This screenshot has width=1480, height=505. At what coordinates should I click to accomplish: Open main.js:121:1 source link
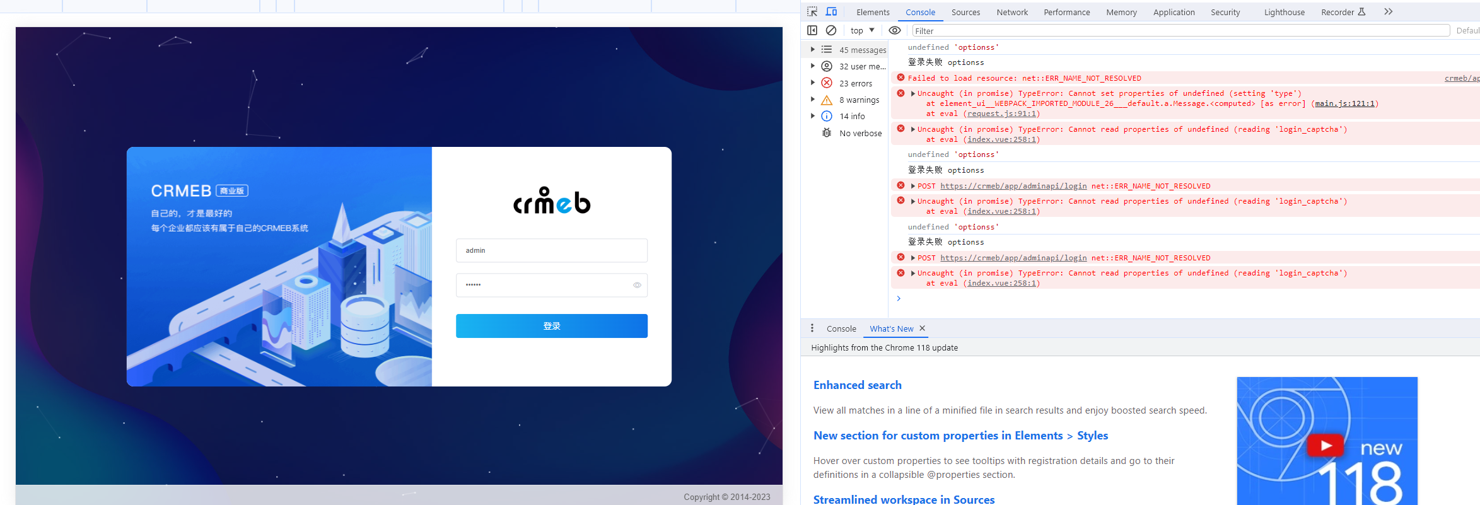[x=1344, y=103]
